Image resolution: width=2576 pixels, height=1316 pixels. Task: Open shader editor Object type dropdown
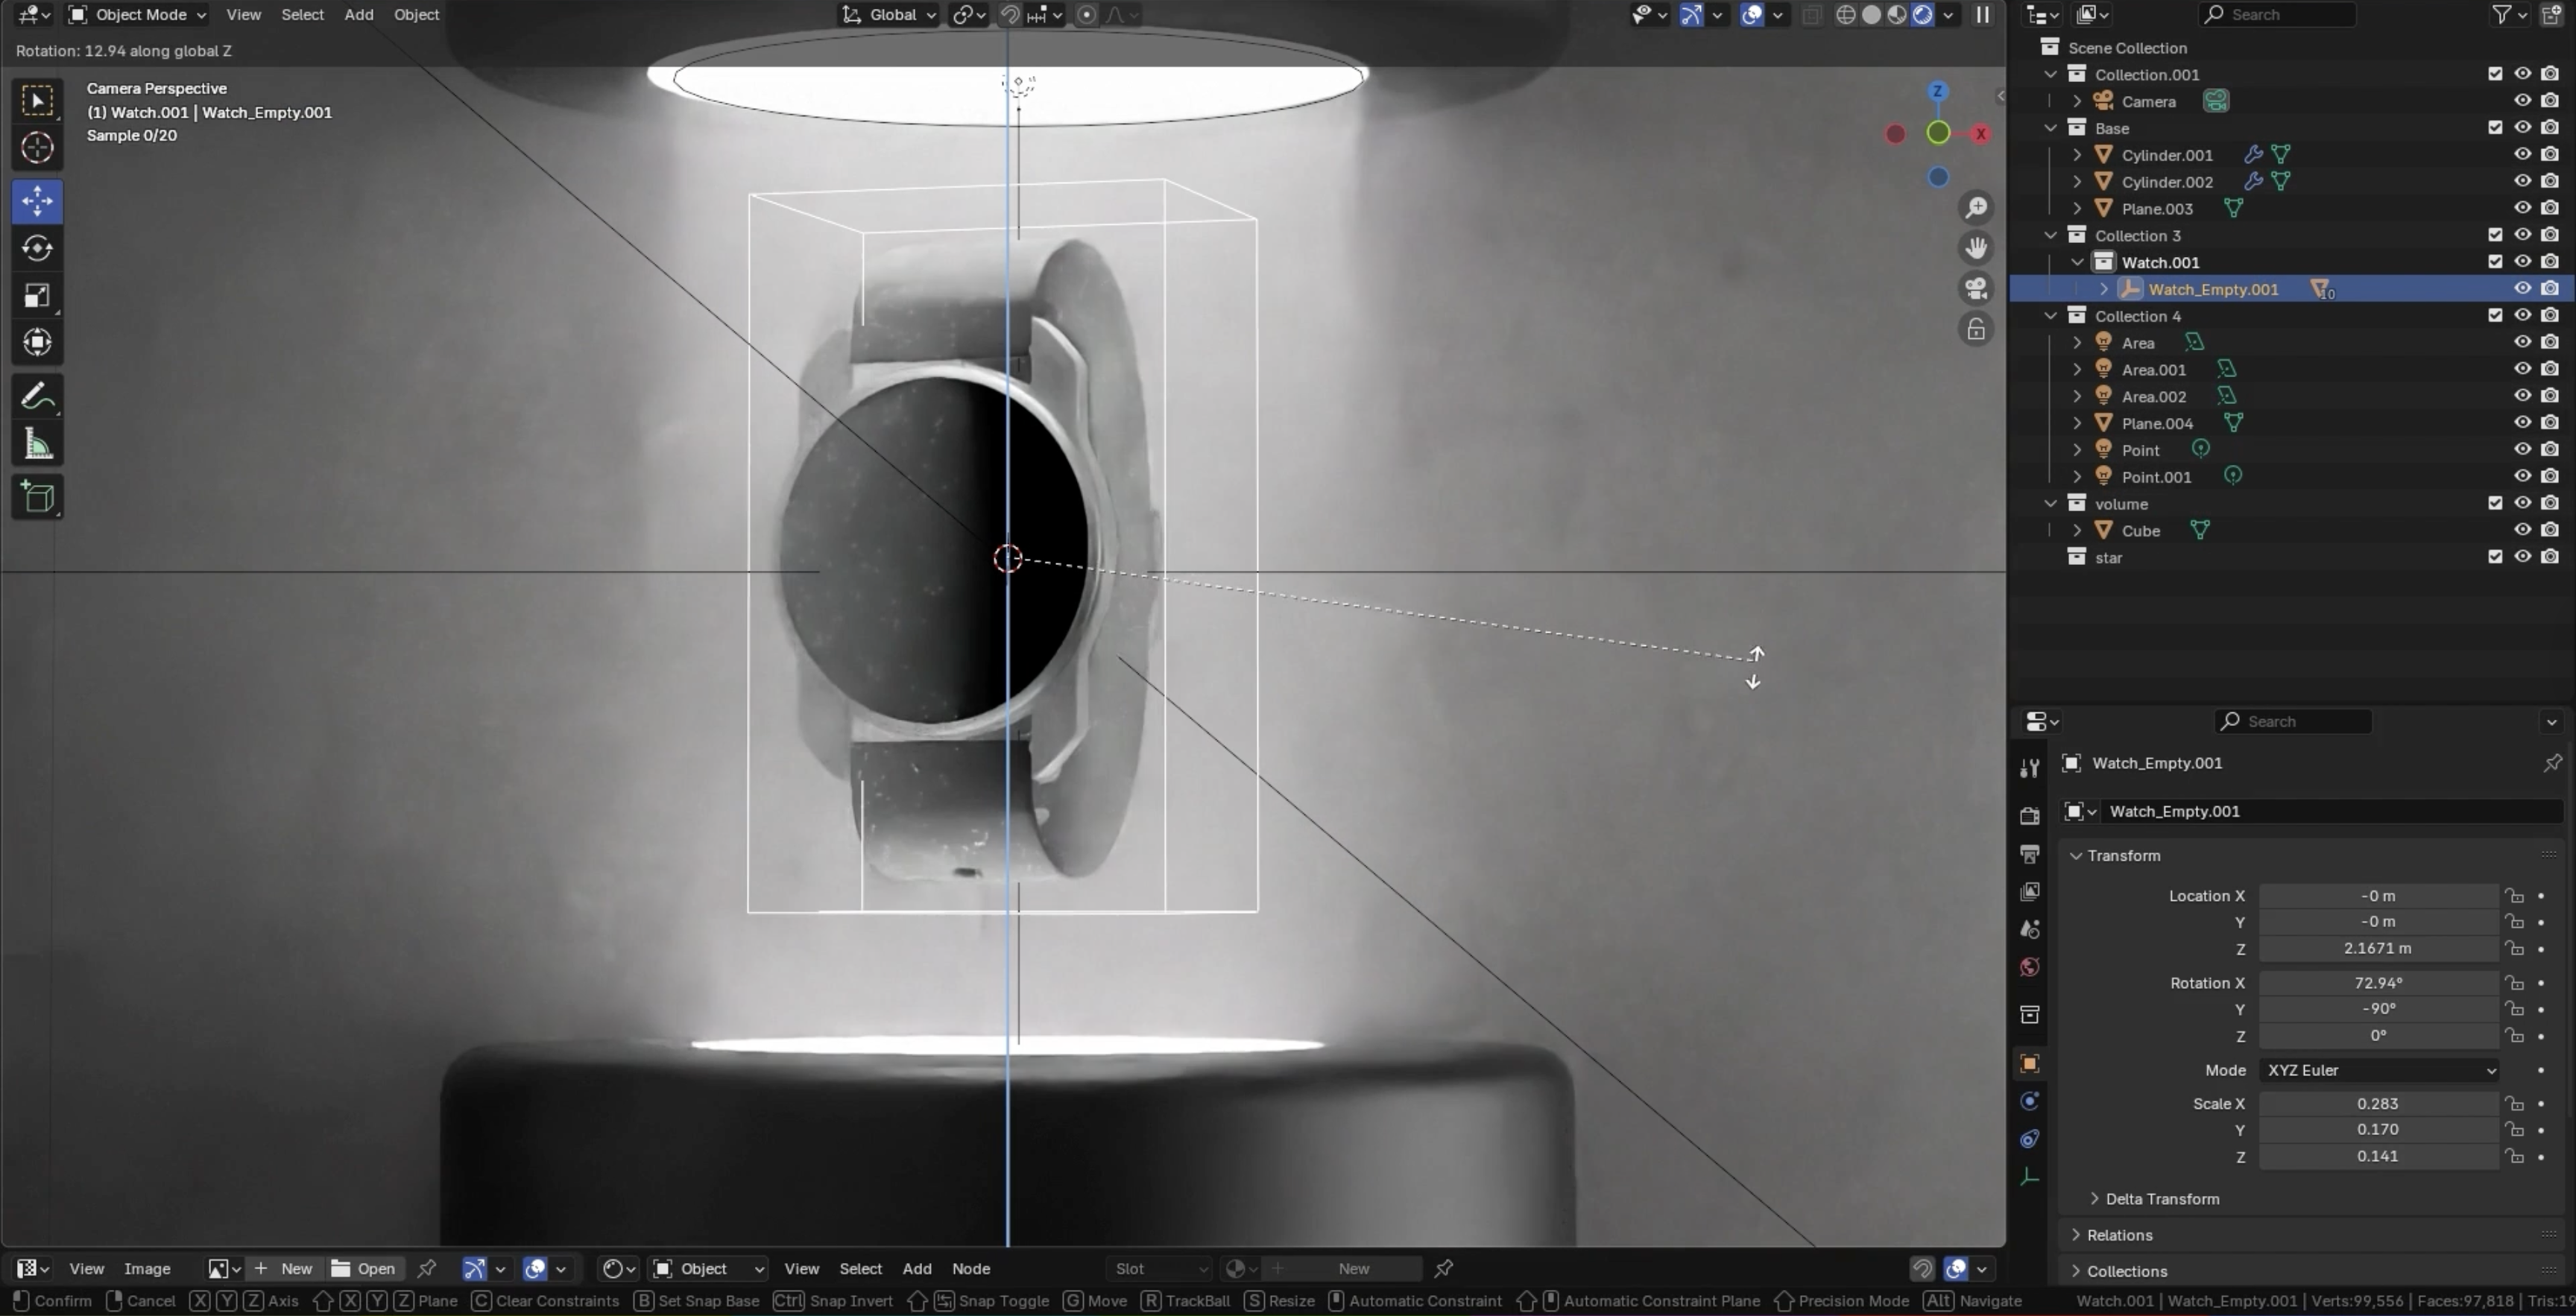[x=707, y=1268]
